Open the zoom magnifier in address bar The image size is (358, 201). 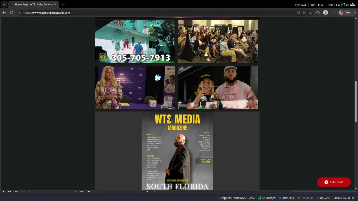tap(298, 13)
